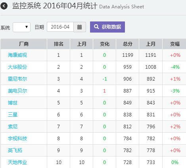Open 海康威视 vendor link

[x=17, y=55]
